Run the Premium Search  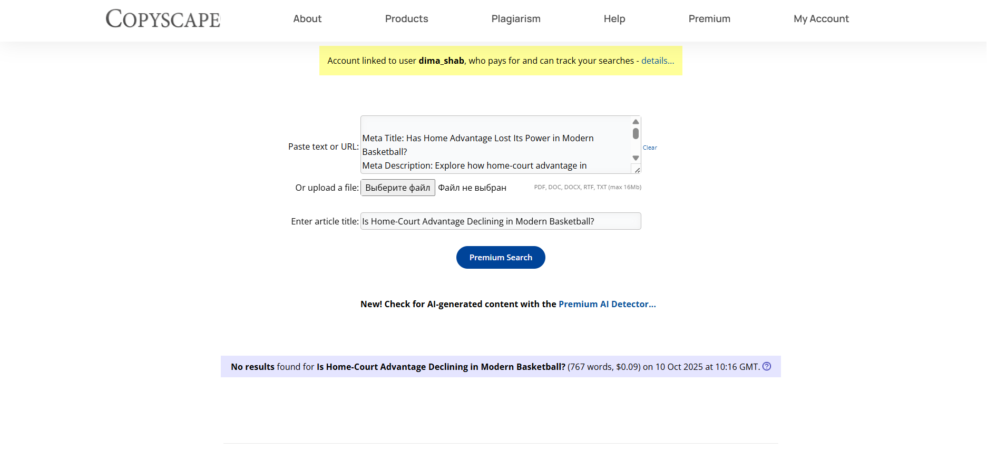(500, 258)
